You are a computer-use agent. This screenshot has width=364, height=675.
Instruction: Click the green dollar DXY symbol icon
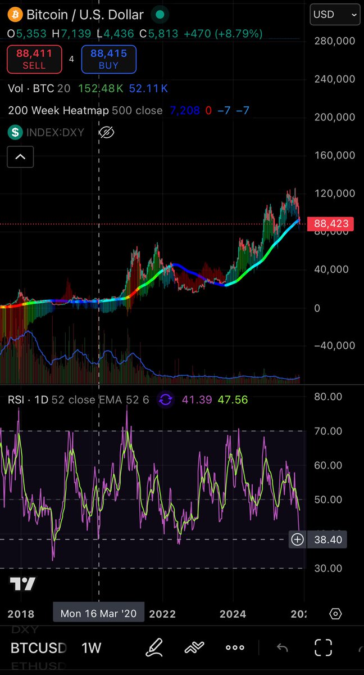(15, 132)
